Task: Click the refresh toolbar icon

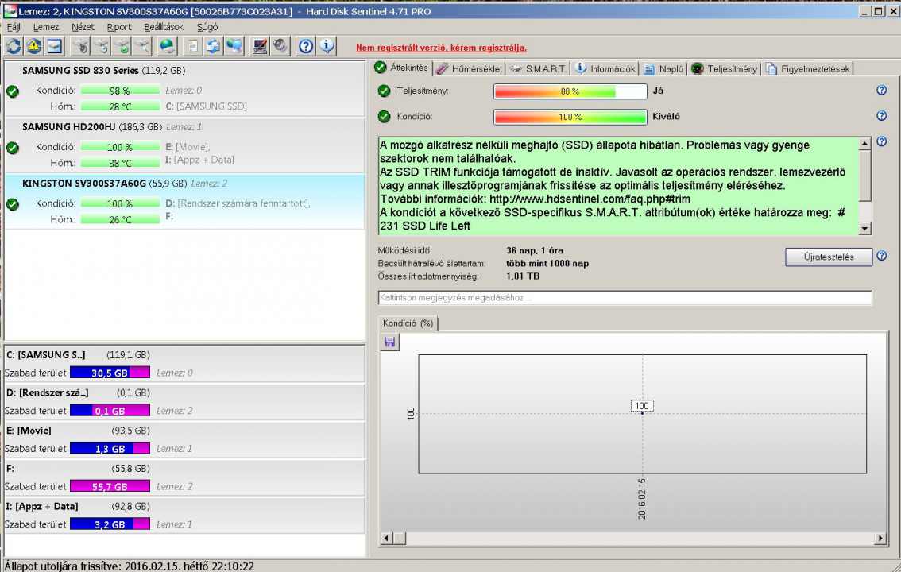Action: (x=14, y=46)
